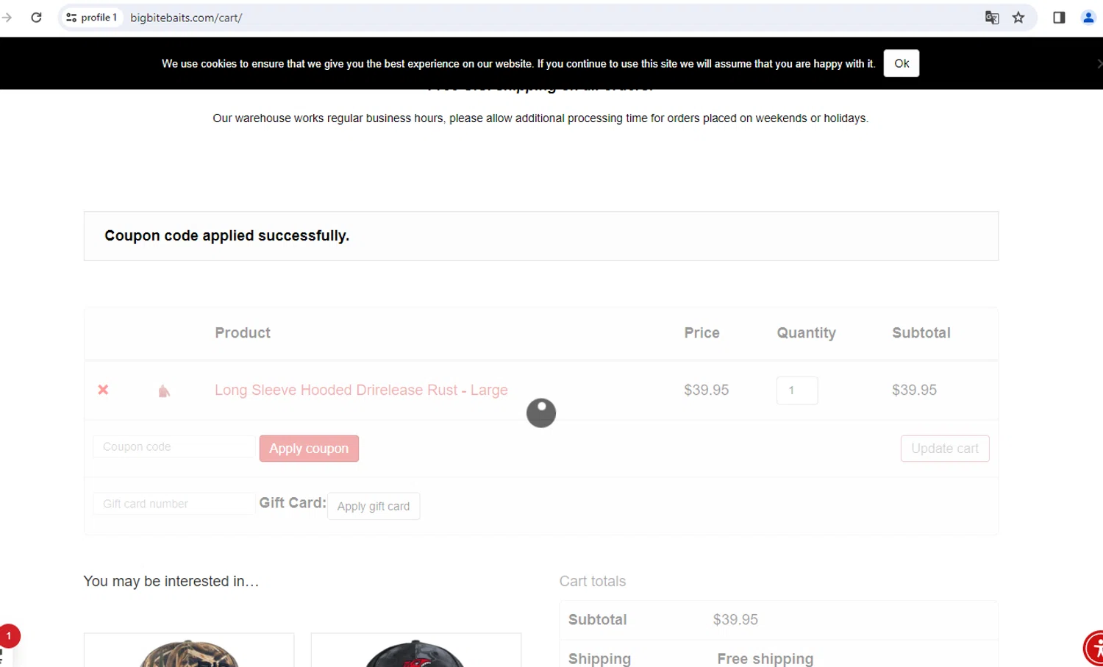Open the browser side panel icon
Viewport: 1103px width, 667px height.
(1059, 18)
